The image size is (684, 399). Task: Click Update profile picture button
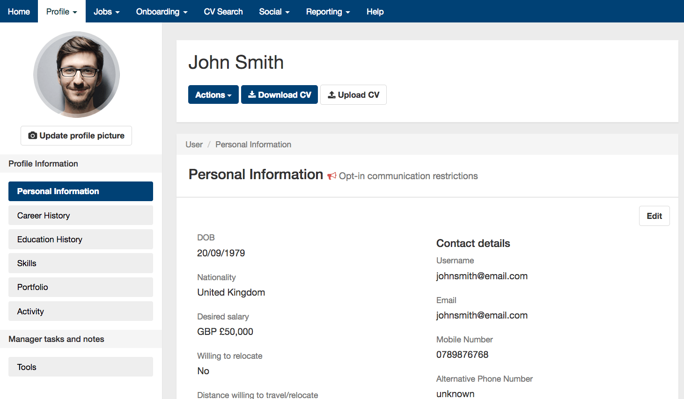pos(76,136)
